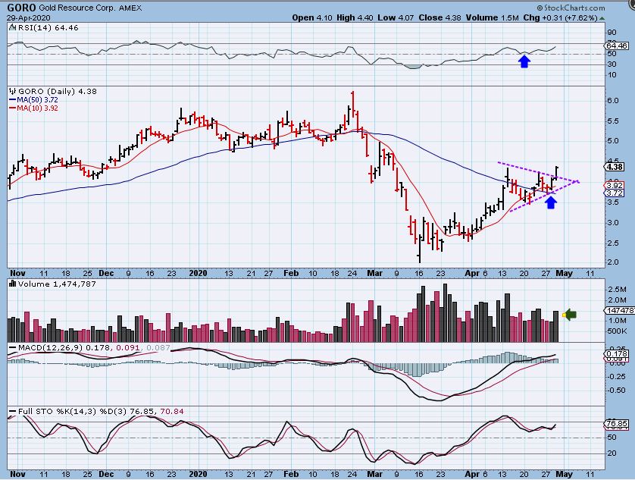Click the GORO ticker symbol in the header
635x480 pixels.
coord(21,8)
